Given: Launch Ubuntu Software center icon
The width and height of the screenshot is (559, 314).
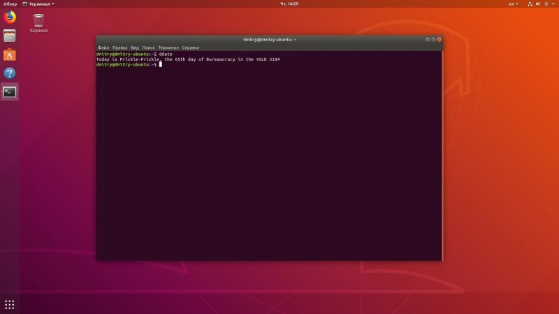Looking at the screenshot, I should [x=10, y=55].
